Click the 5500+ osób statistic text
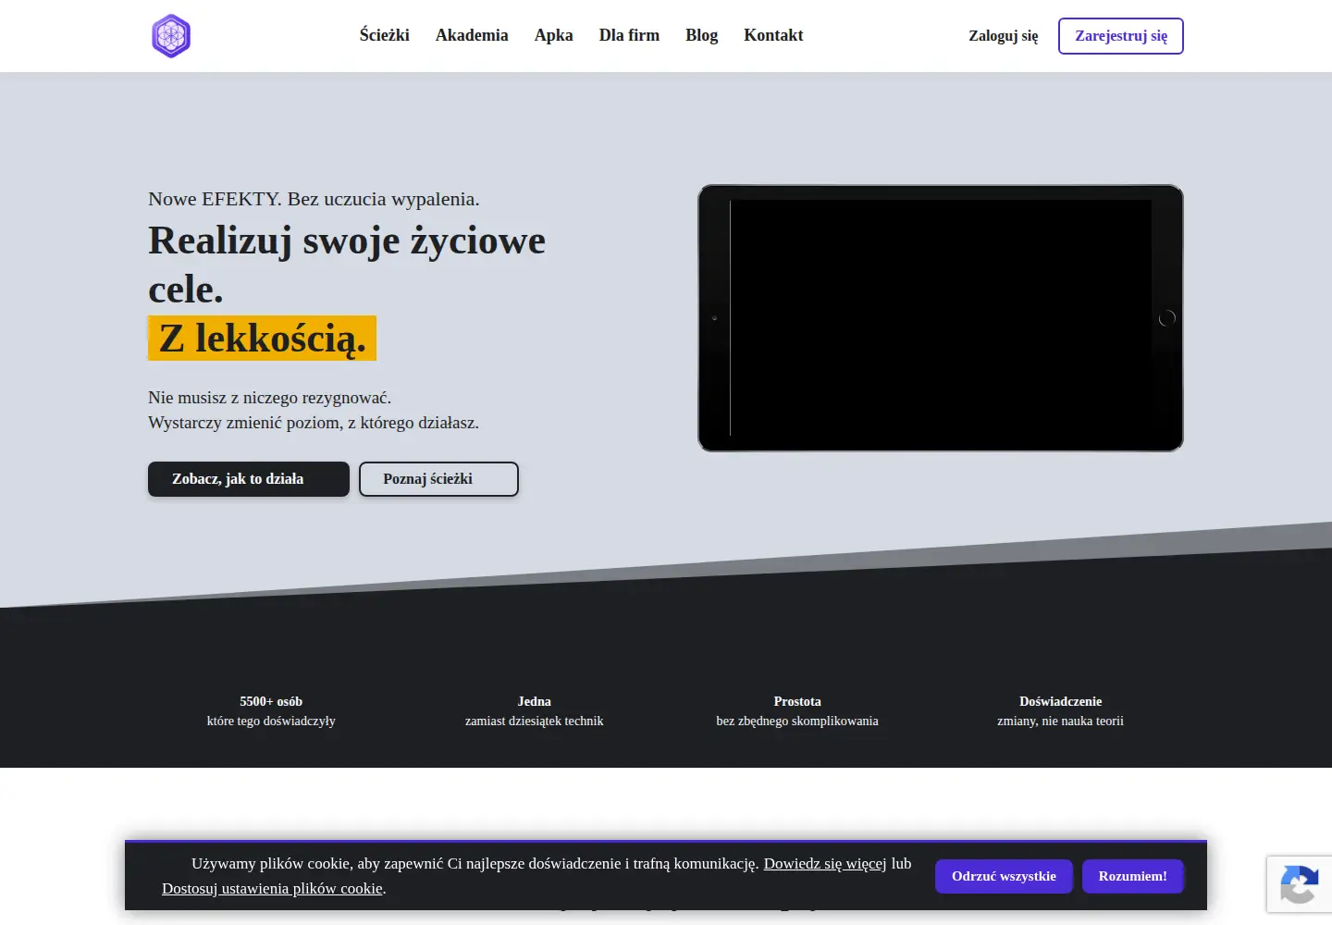 271,701
